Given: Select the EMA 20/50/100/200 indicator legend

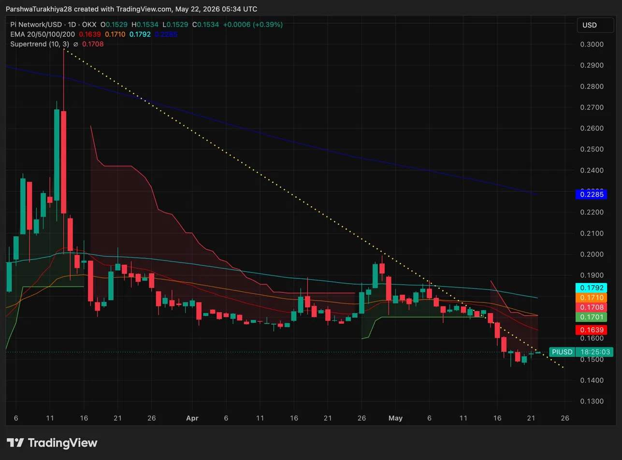Looking at the screenshot, I should coord(43,34).
